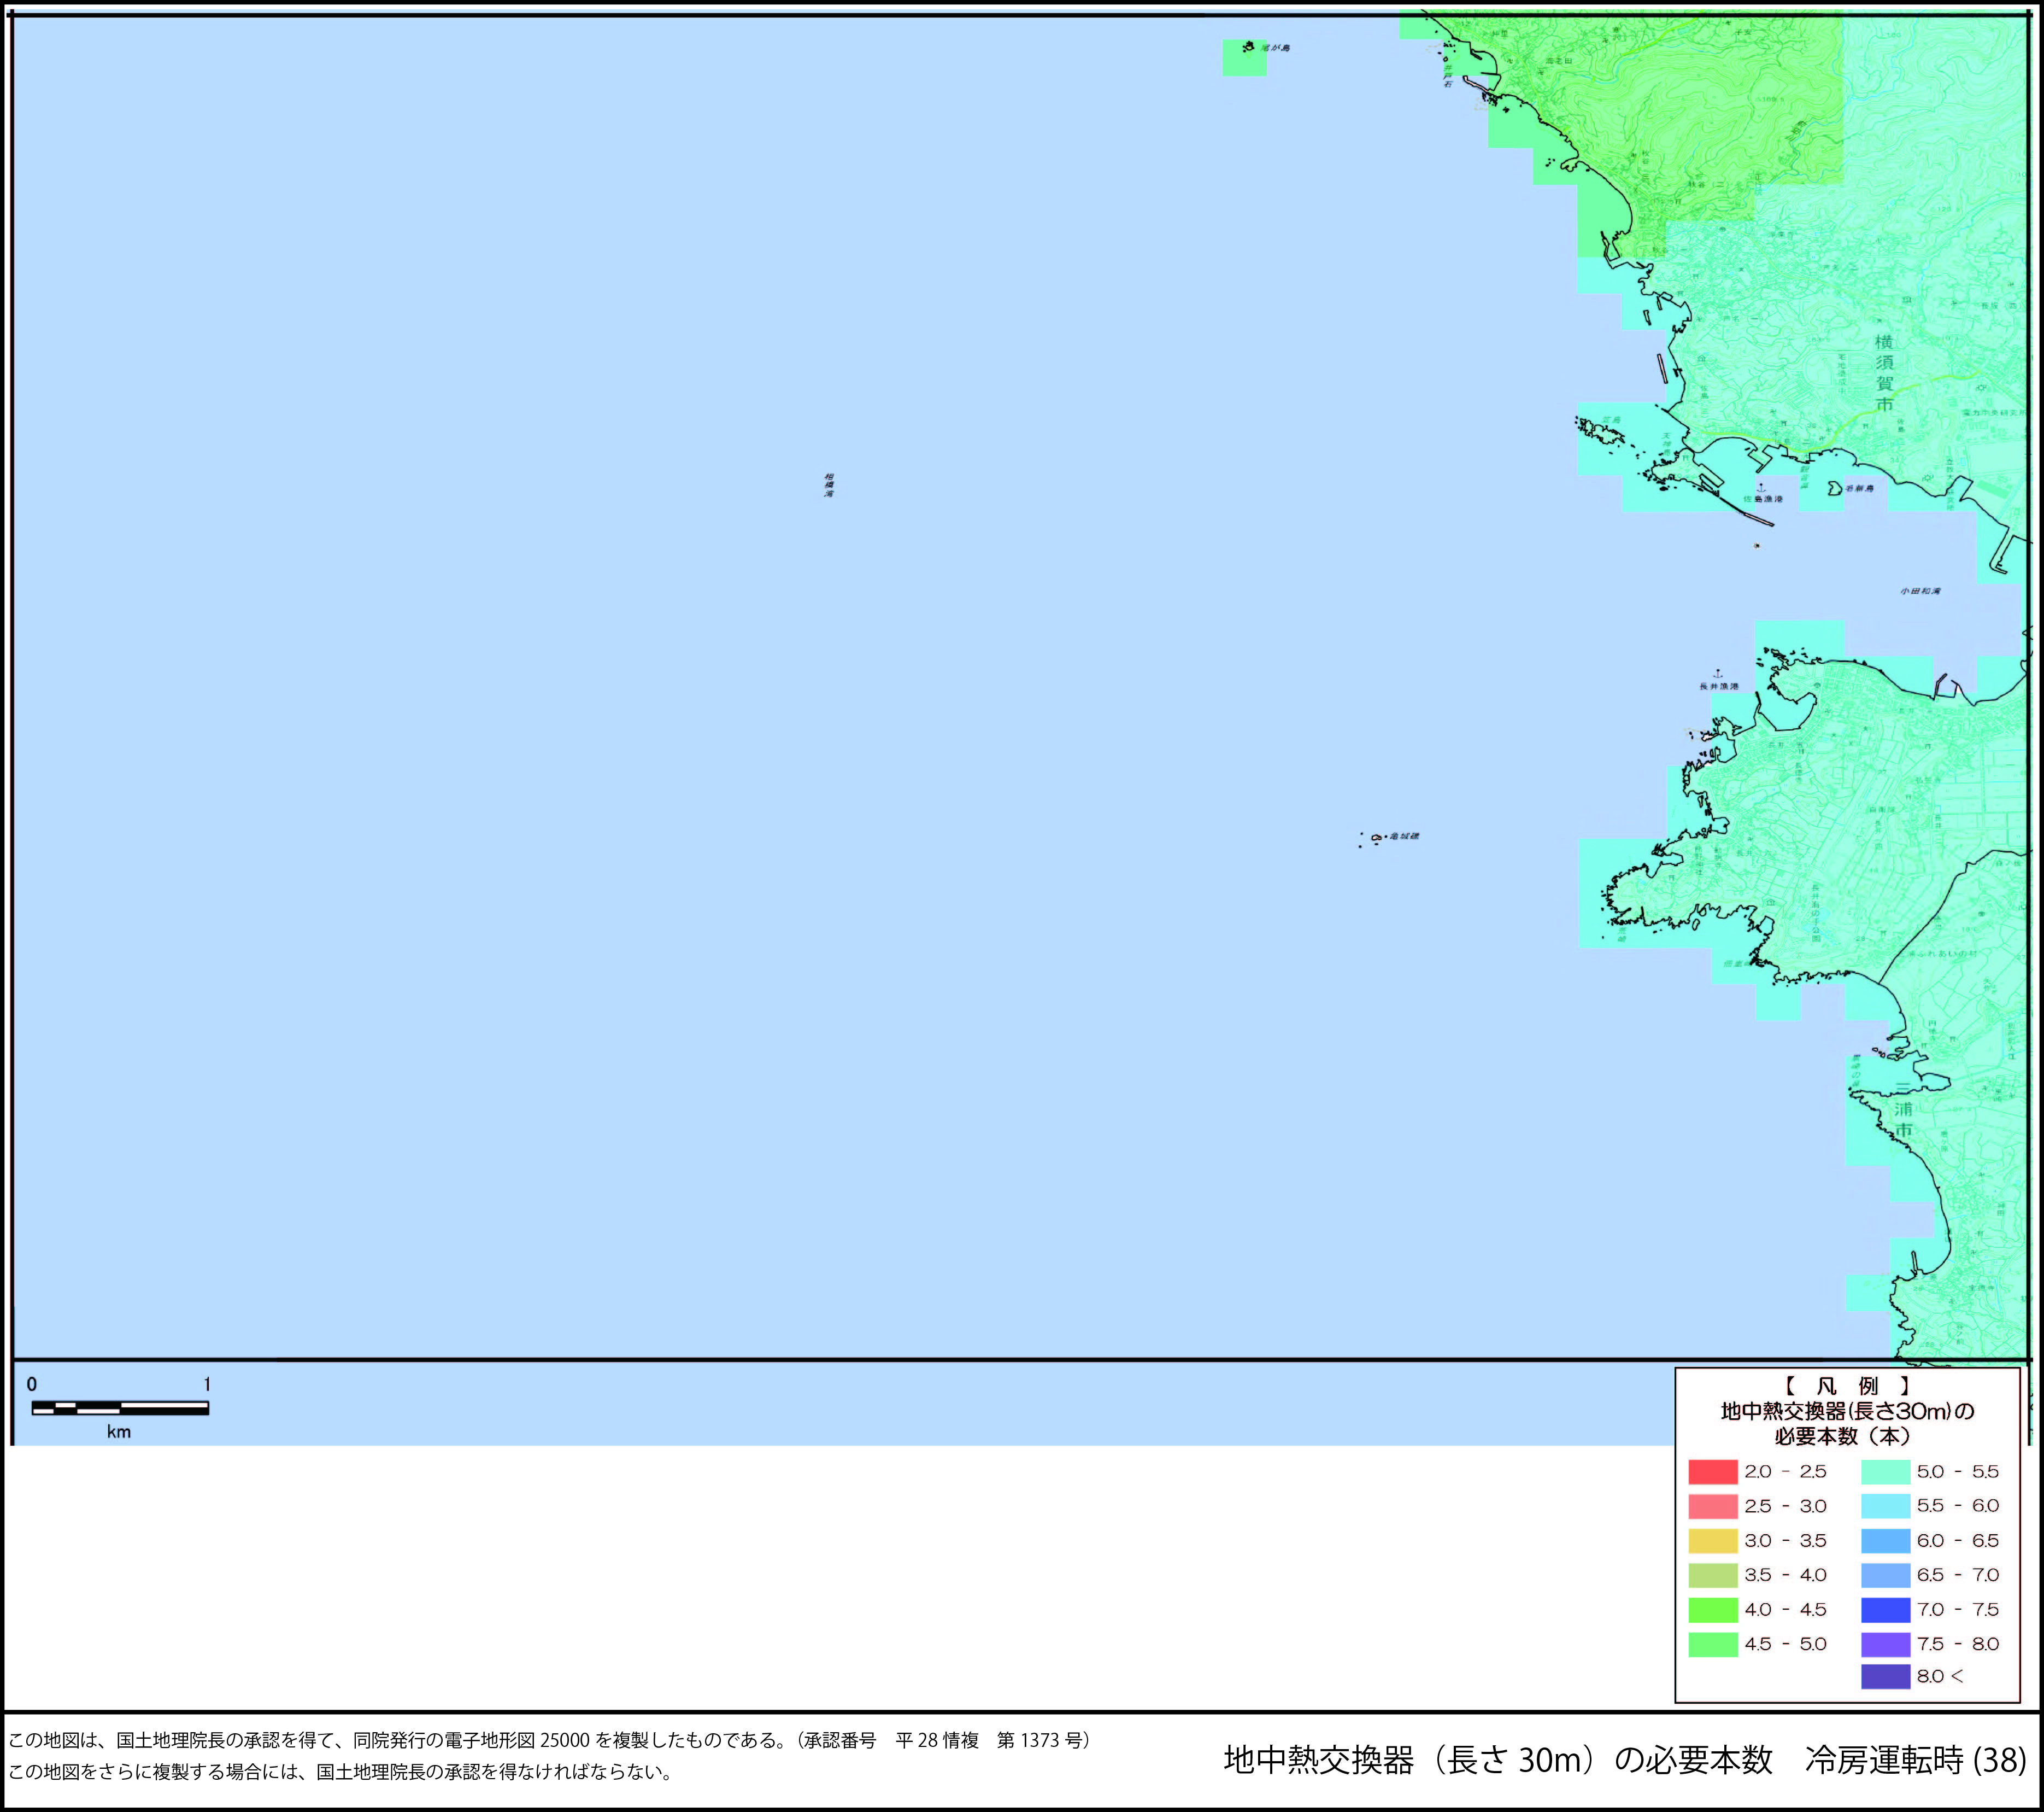Click the reef outline beside 亀城礁 label
The image size is (2044, 1812).
point(1377,837)
